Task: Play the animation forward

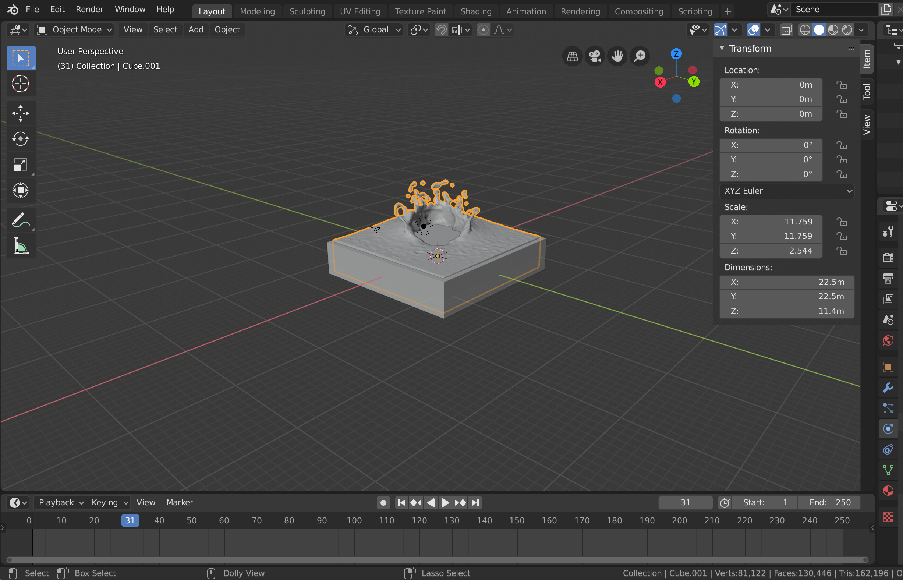Action: [445, 503]
